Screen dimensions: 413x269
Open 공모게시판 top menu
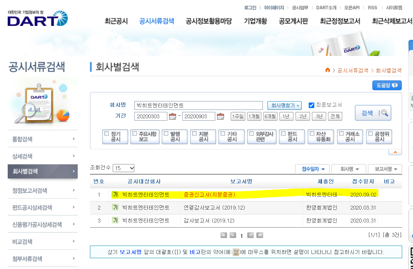(x=293, y=21)
